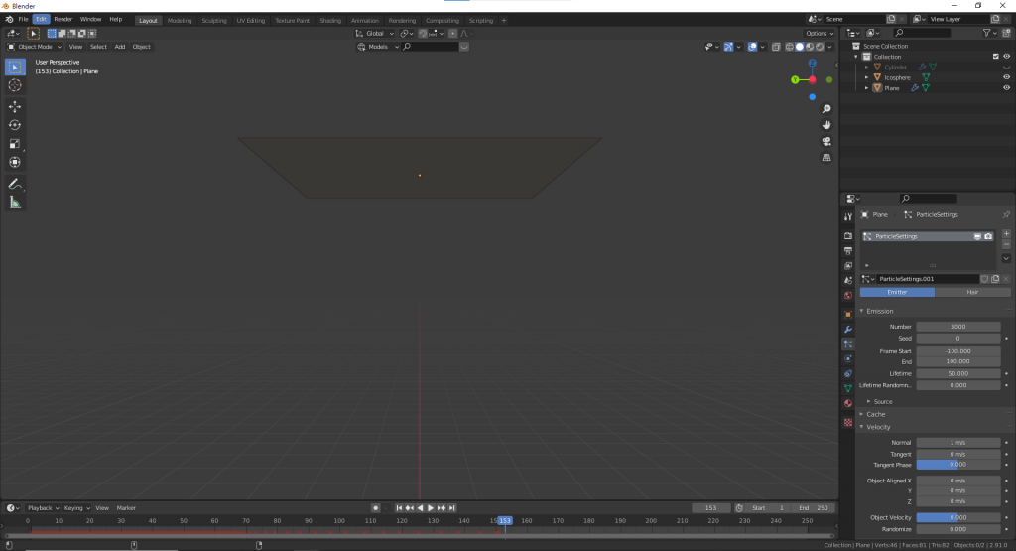This screenshot has height=551, width=1016.
Task: Open the Tool settings properties tab
Action: tap(848, 217)
